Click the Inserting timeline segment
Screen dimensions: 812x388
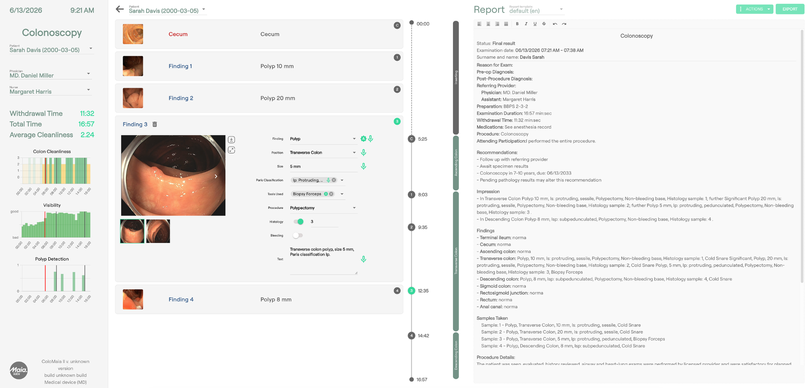click(x=456, y=78)
